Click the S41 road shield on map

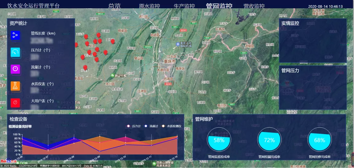click(56, 11)
